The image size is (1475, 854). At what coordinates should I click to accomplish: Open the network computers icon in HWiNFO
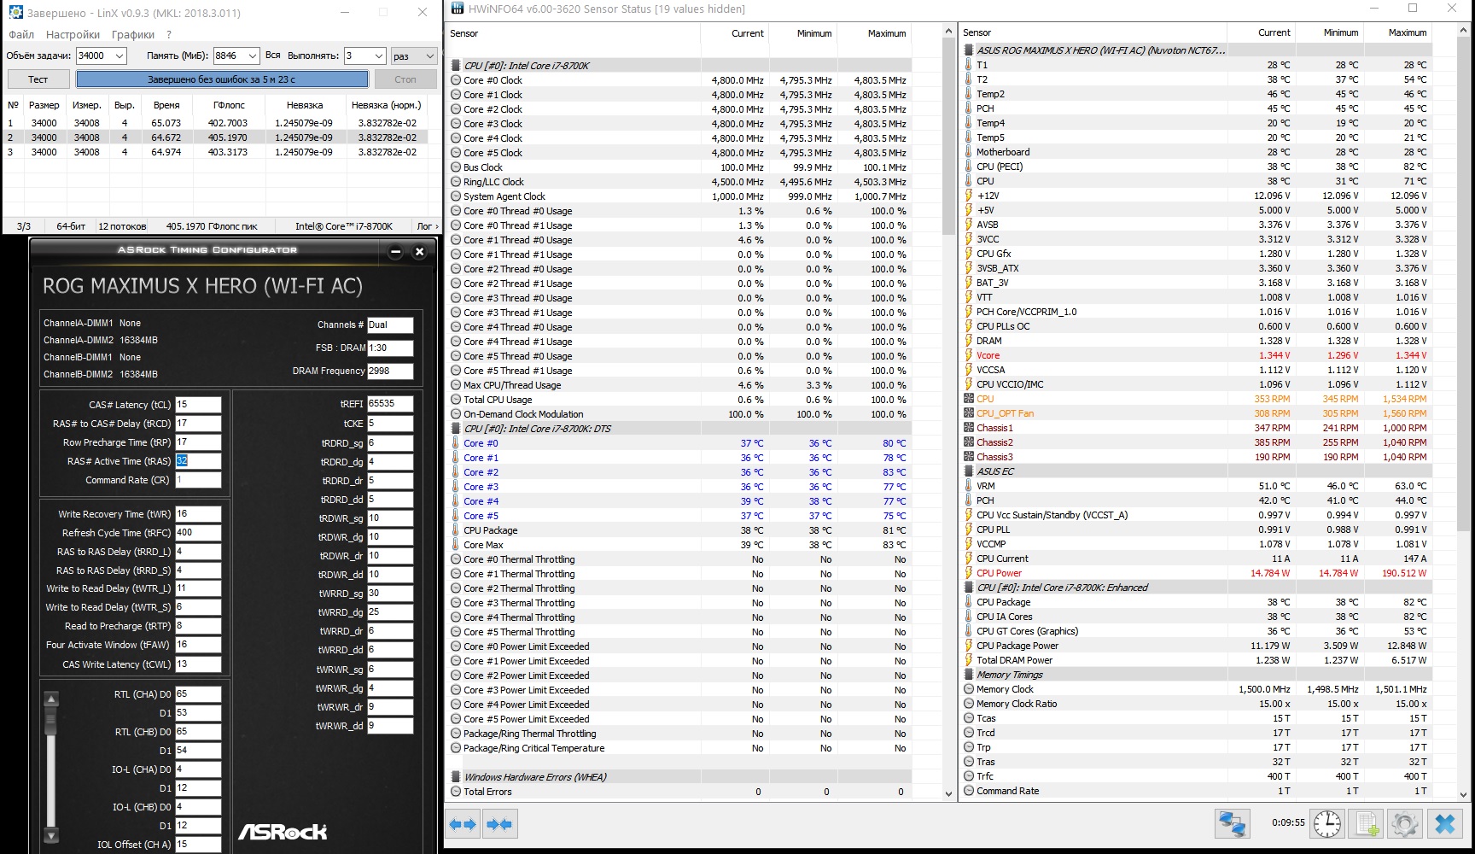click(1232, 824)
